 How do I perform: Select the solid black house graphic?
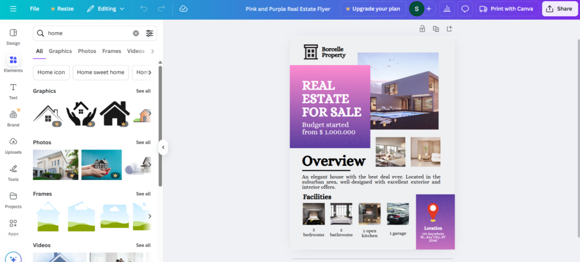114,113
